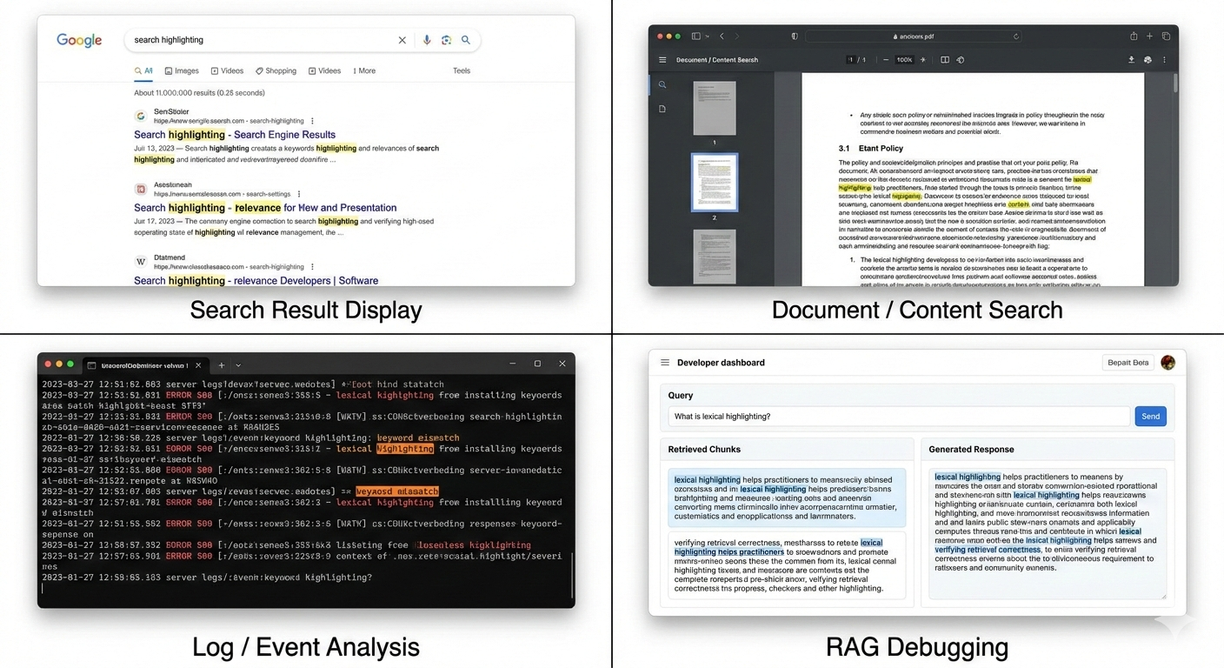Open the terminal new-tab dropdown chevron
Image resolution: width=1224 pixels, height=668 pixels.
[238, 365]
